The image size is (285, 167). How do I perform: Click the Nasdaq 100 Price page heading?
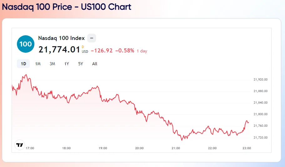pos(67,7)
